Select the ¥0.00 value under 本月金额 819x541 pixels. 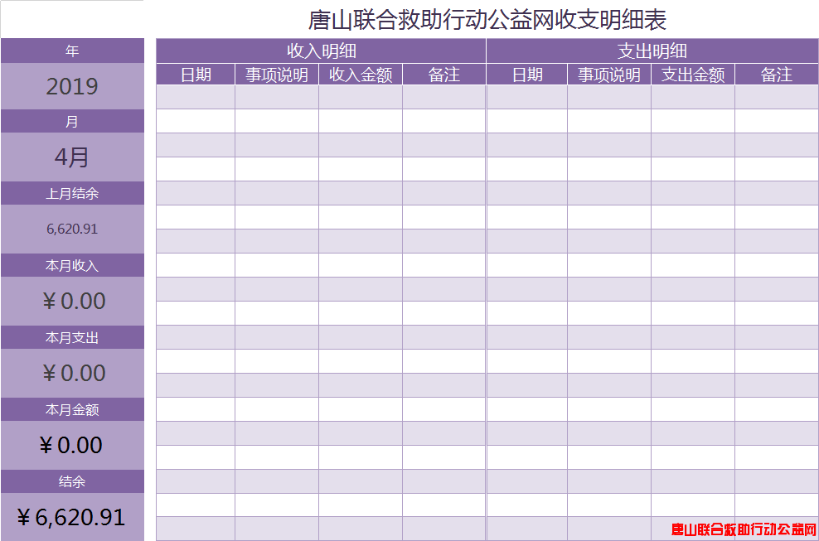(x=71, y=445)
